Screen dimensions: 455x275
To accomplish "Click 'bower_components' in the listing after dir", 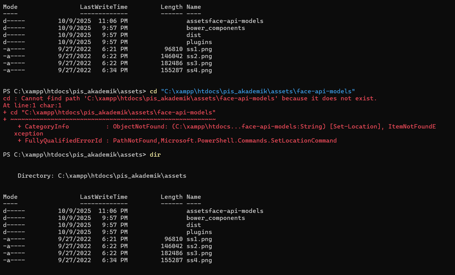I will [216, 218].
